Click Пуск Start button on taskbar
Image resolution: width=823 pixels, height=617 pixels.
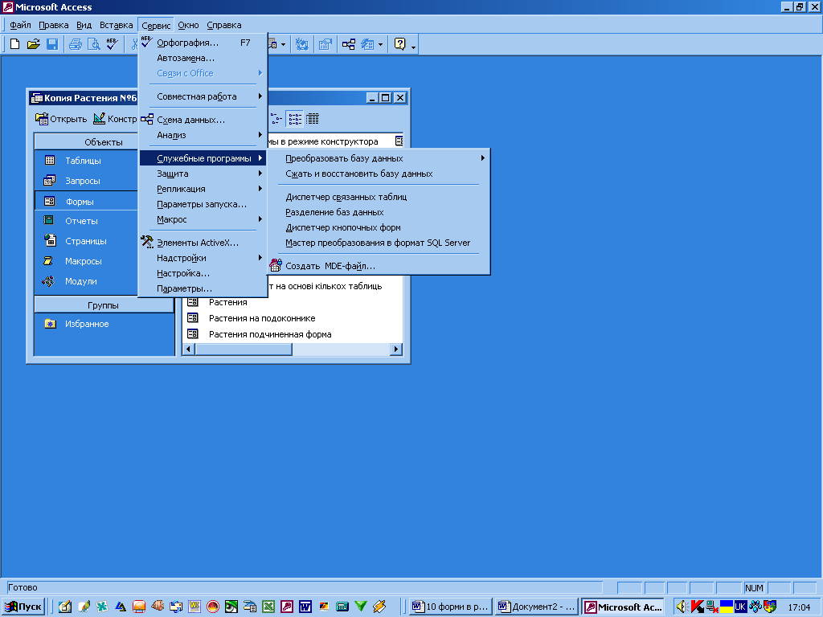click(x=23, y=607)
